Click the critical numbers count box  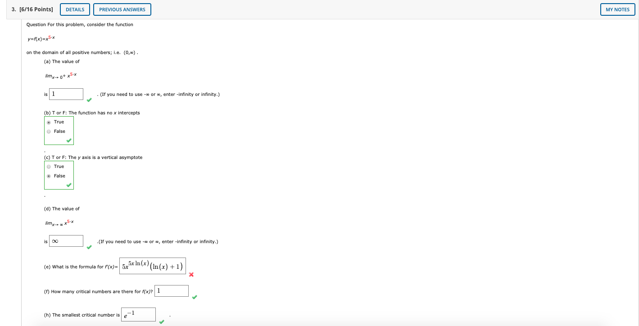point(171,290)
